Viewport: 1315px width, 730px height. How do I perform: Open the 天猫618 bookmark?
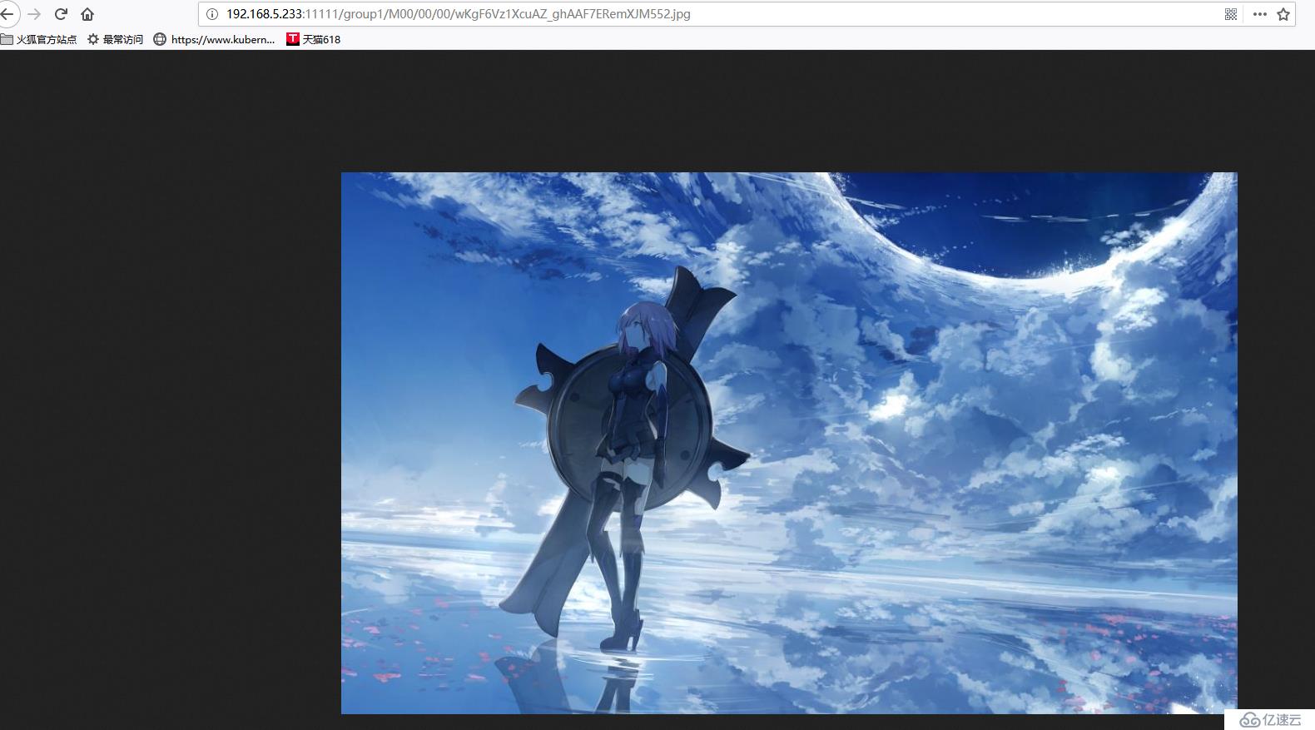[314, 39]
